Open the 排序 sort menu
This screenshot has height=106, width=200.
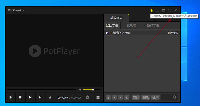tap(155, 97)
